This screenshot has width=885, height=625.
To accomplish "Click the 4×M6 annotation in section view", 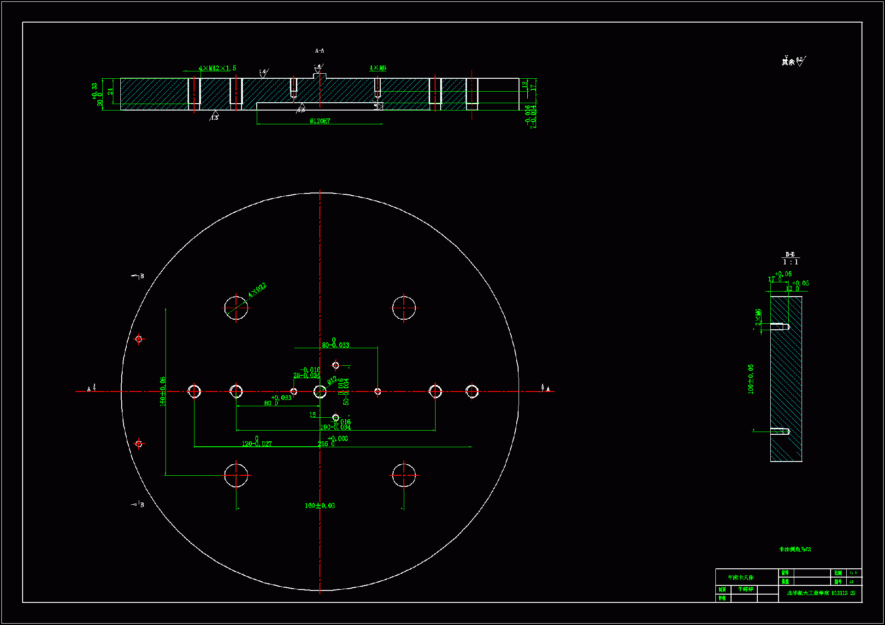I will tap(378, 68).
